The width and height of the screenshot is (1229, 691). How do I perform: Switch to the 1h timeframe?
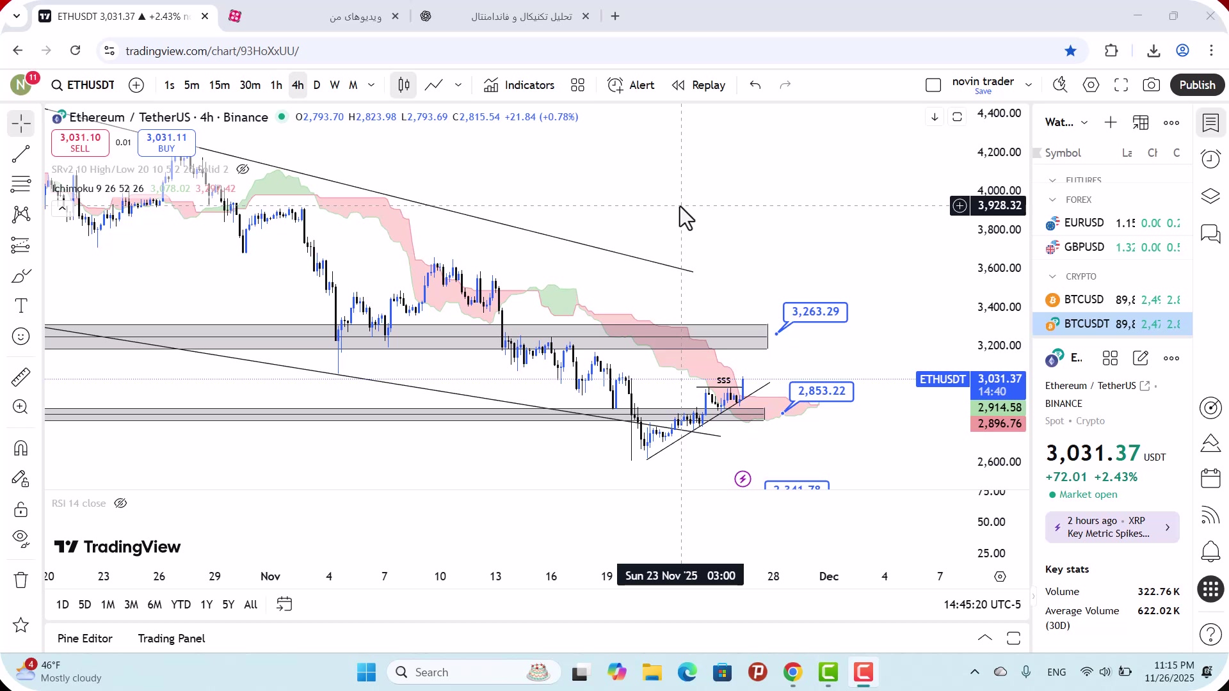(x=276, y=85)
